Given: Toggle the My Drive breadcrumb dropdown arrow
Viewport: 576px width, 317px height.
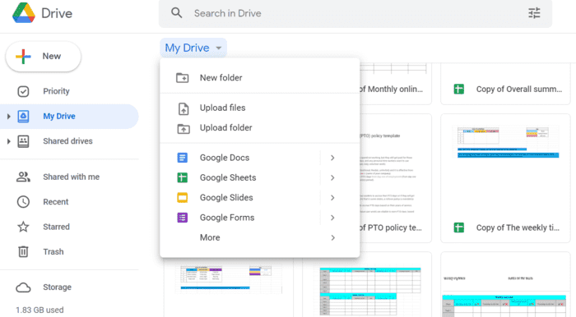Looking at the screenshot, I should click(219, 48).
